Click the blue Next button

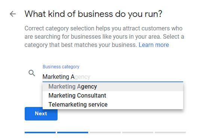41,114
